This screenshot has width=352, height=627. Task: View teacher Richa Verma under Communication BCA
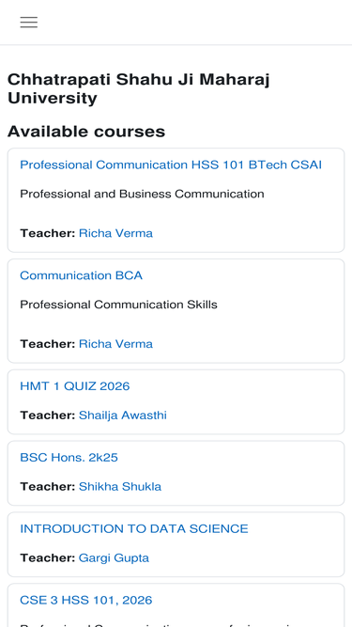click(x=115, y=344)
